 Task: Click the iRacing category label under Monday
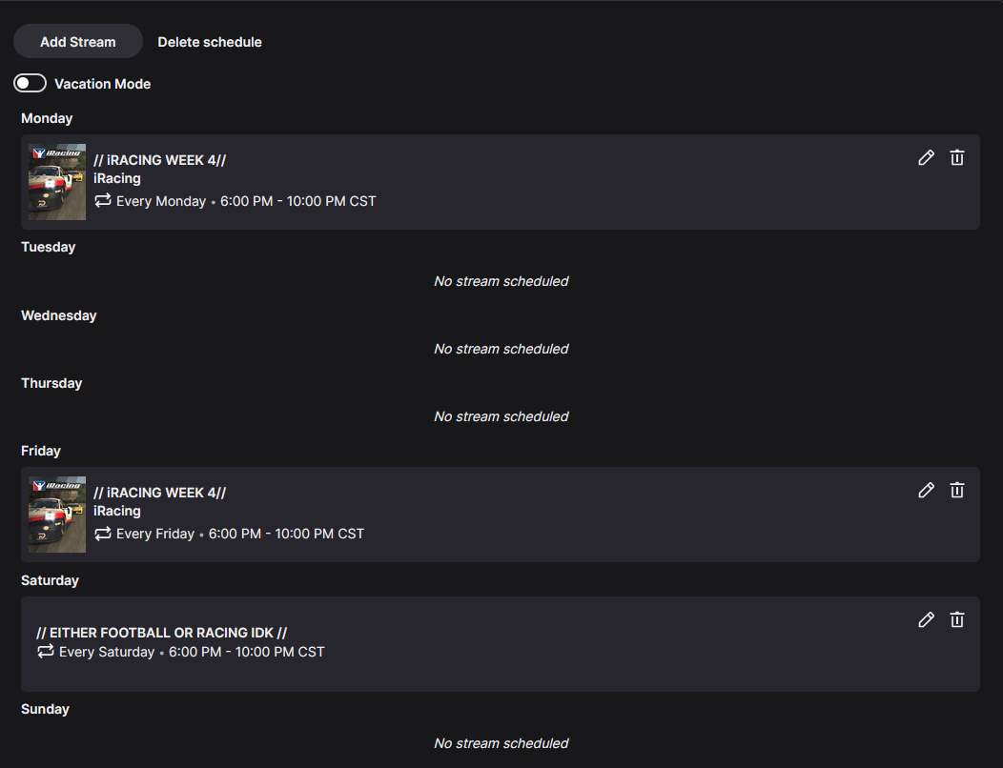pos(117,178)
